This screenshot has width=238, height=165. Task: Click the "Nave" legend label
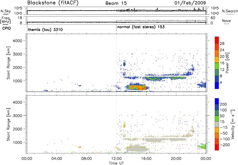pos(226,21)
